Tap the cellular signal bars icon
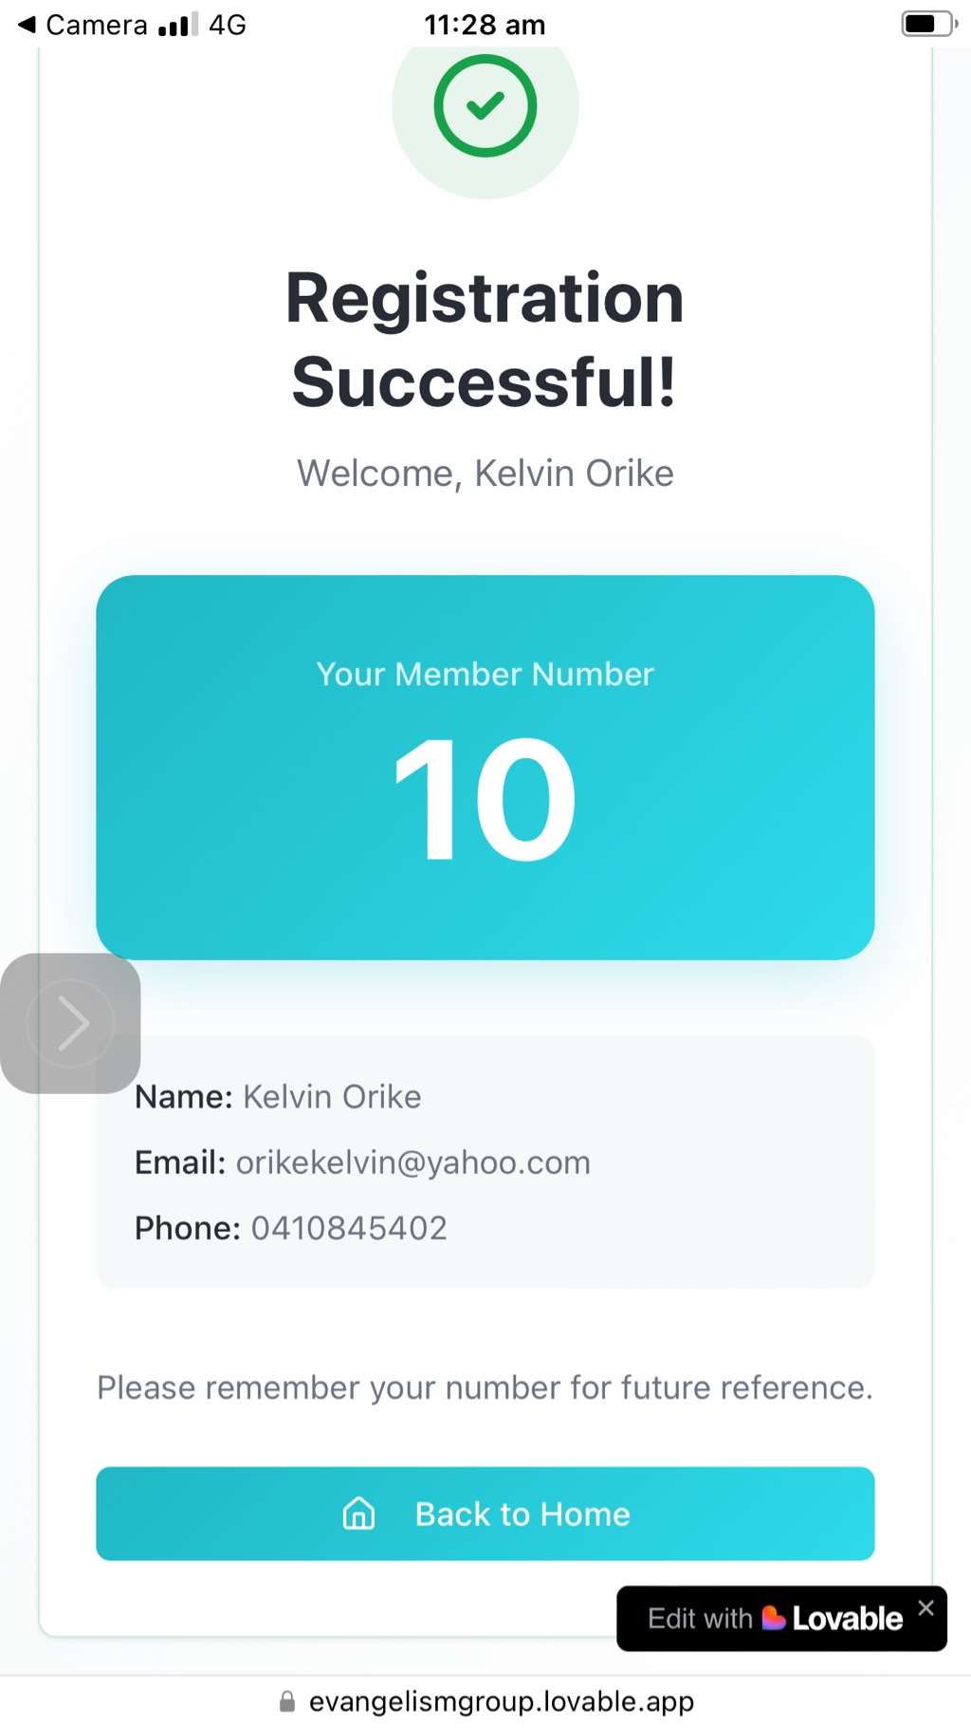This screenshot has height=1728, width=971. (177, 25)
